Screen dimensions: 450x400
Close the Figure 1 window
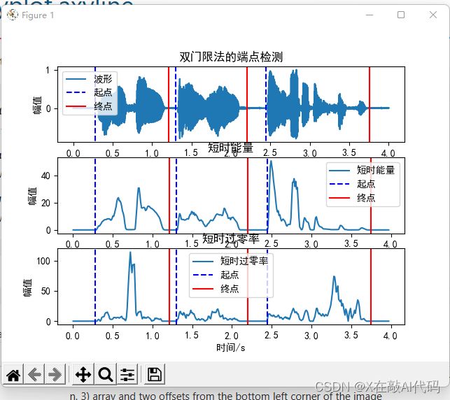click(x=433, y=15)
